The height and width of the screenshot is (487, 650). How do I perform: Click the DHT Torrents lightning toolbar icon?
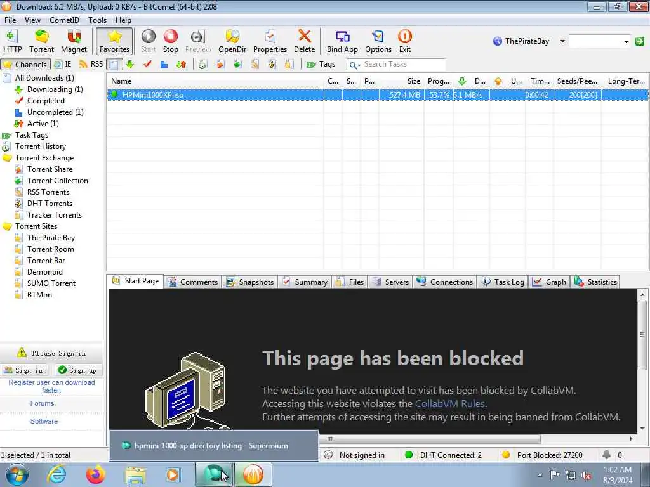click(x=272, y=64)
